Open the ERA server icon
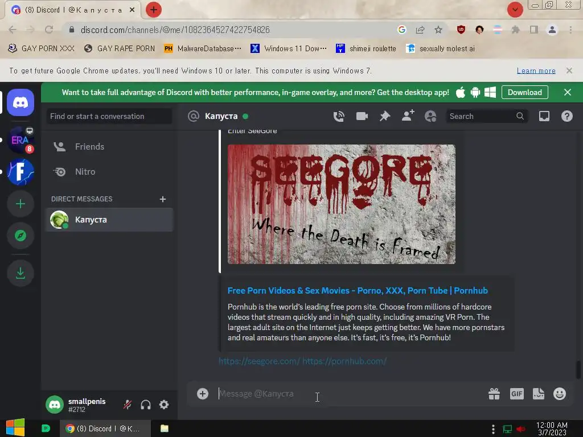The width and height of the screenshot is (583, 437). click(x=20, y=140)
